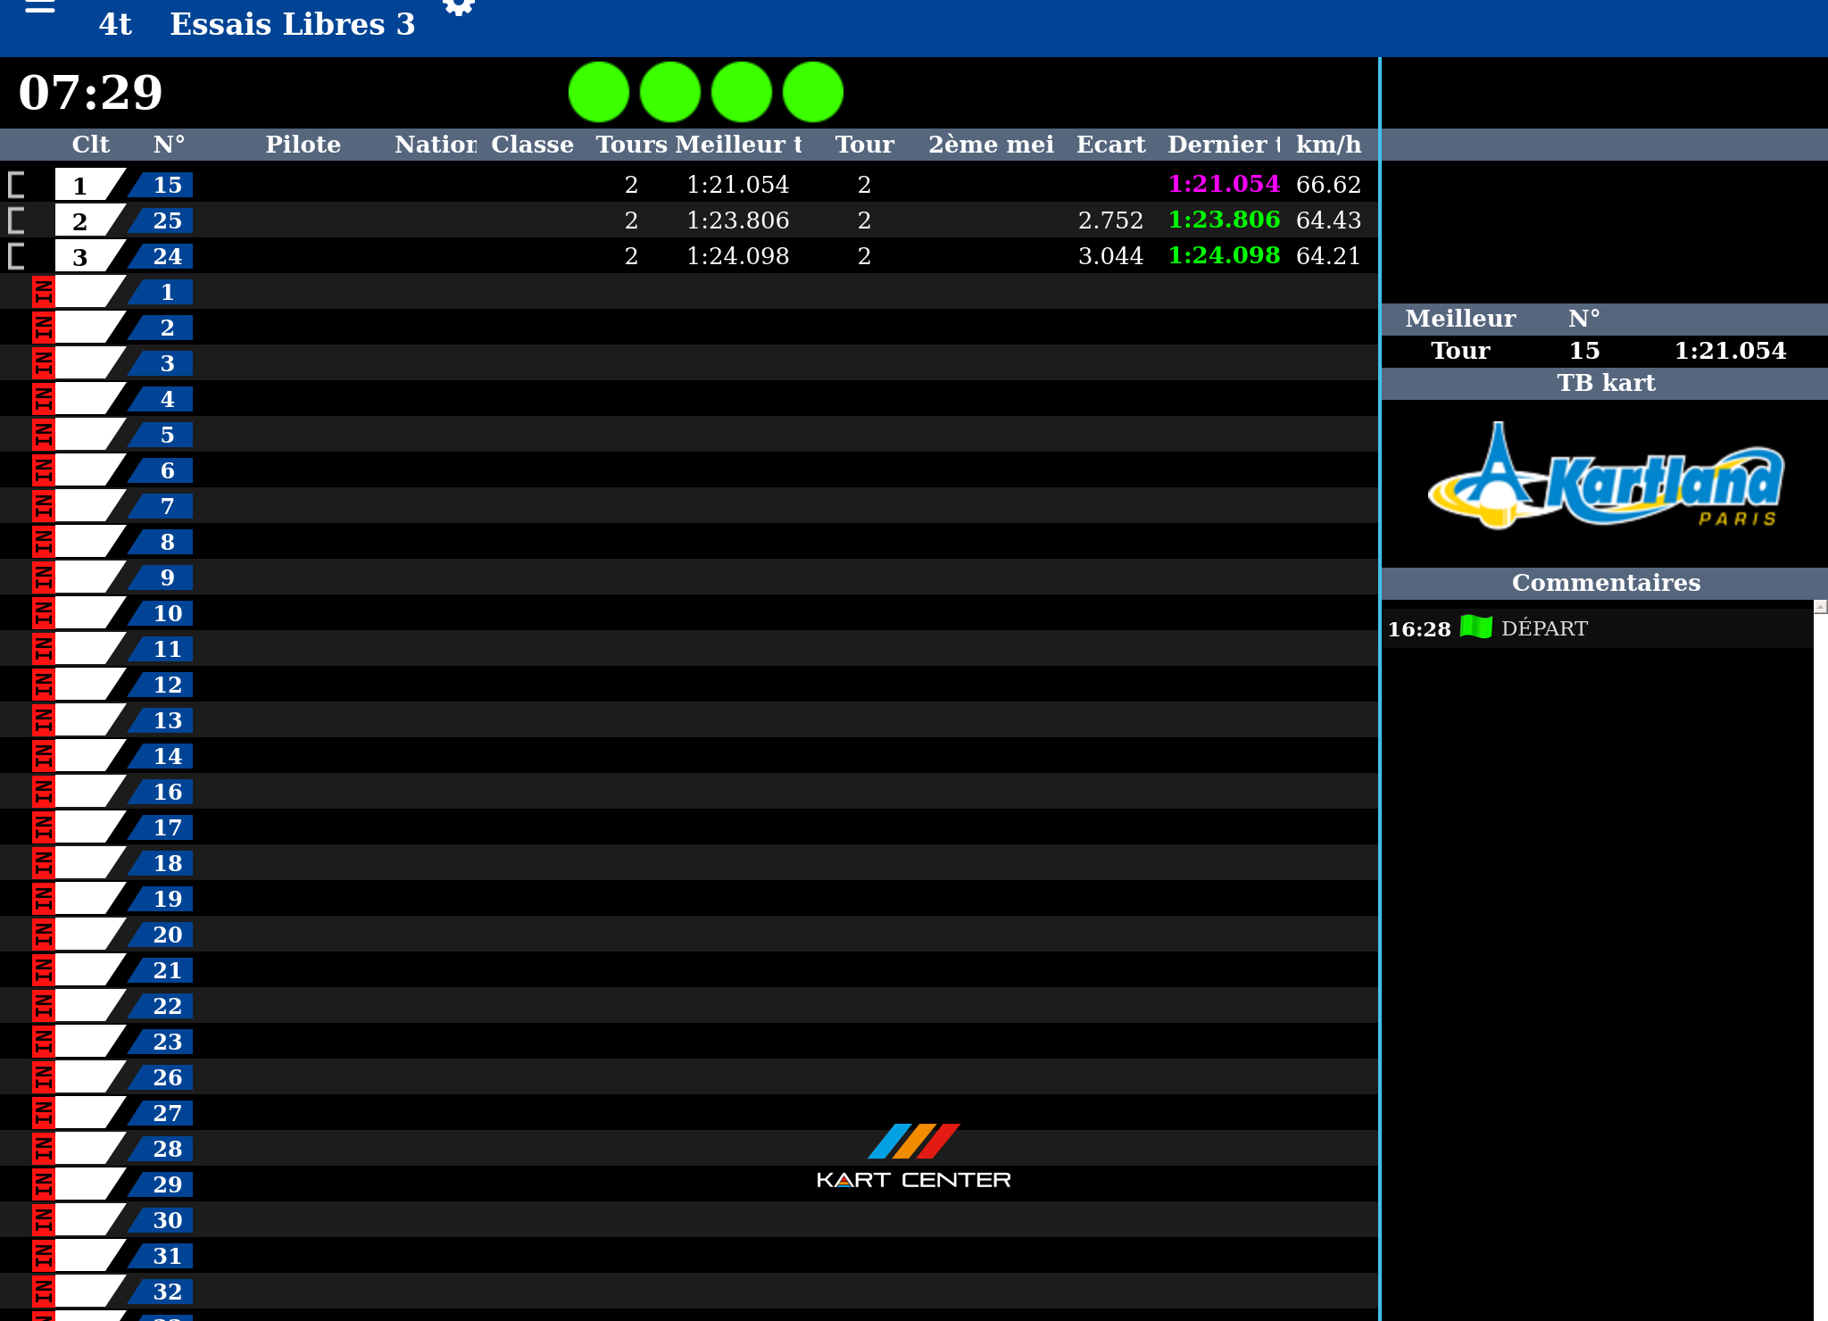Screen dimensions: 1828x1321
Task: Toggle the bracket marker for position 2
Action: (16, 220)
